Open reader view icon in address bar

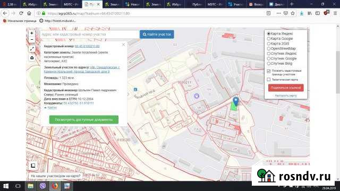(x=268, y=13)
